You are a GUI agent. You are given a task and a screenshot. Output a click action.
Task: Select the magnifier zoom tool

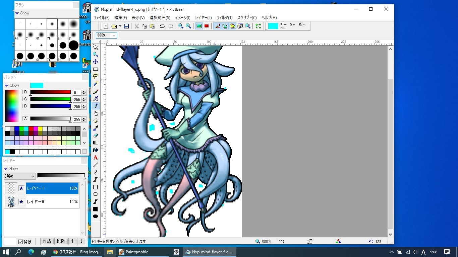96,55
